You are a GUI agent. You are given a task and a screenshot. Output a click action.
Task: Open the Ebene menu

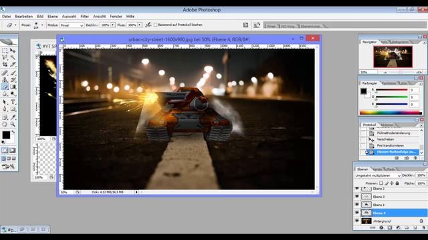tap(53, 17)
